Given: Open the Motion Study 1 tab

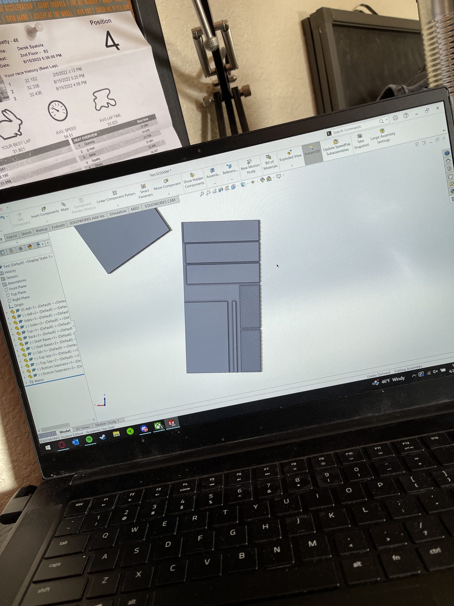Looking at the screenshot, I should [107, 423].
